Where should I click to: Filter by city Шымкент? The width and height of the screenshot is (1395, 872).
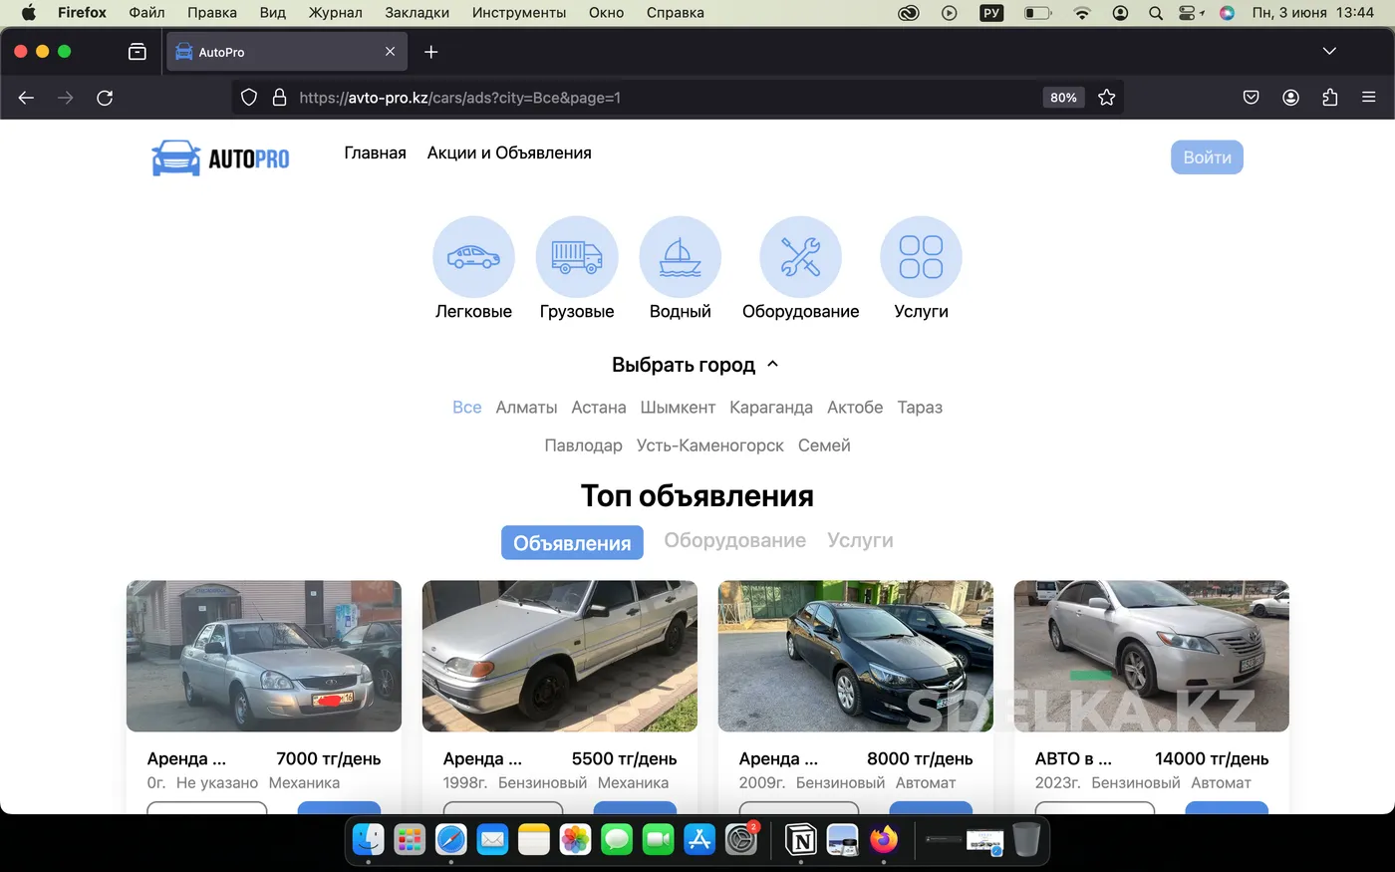(678, 408)
